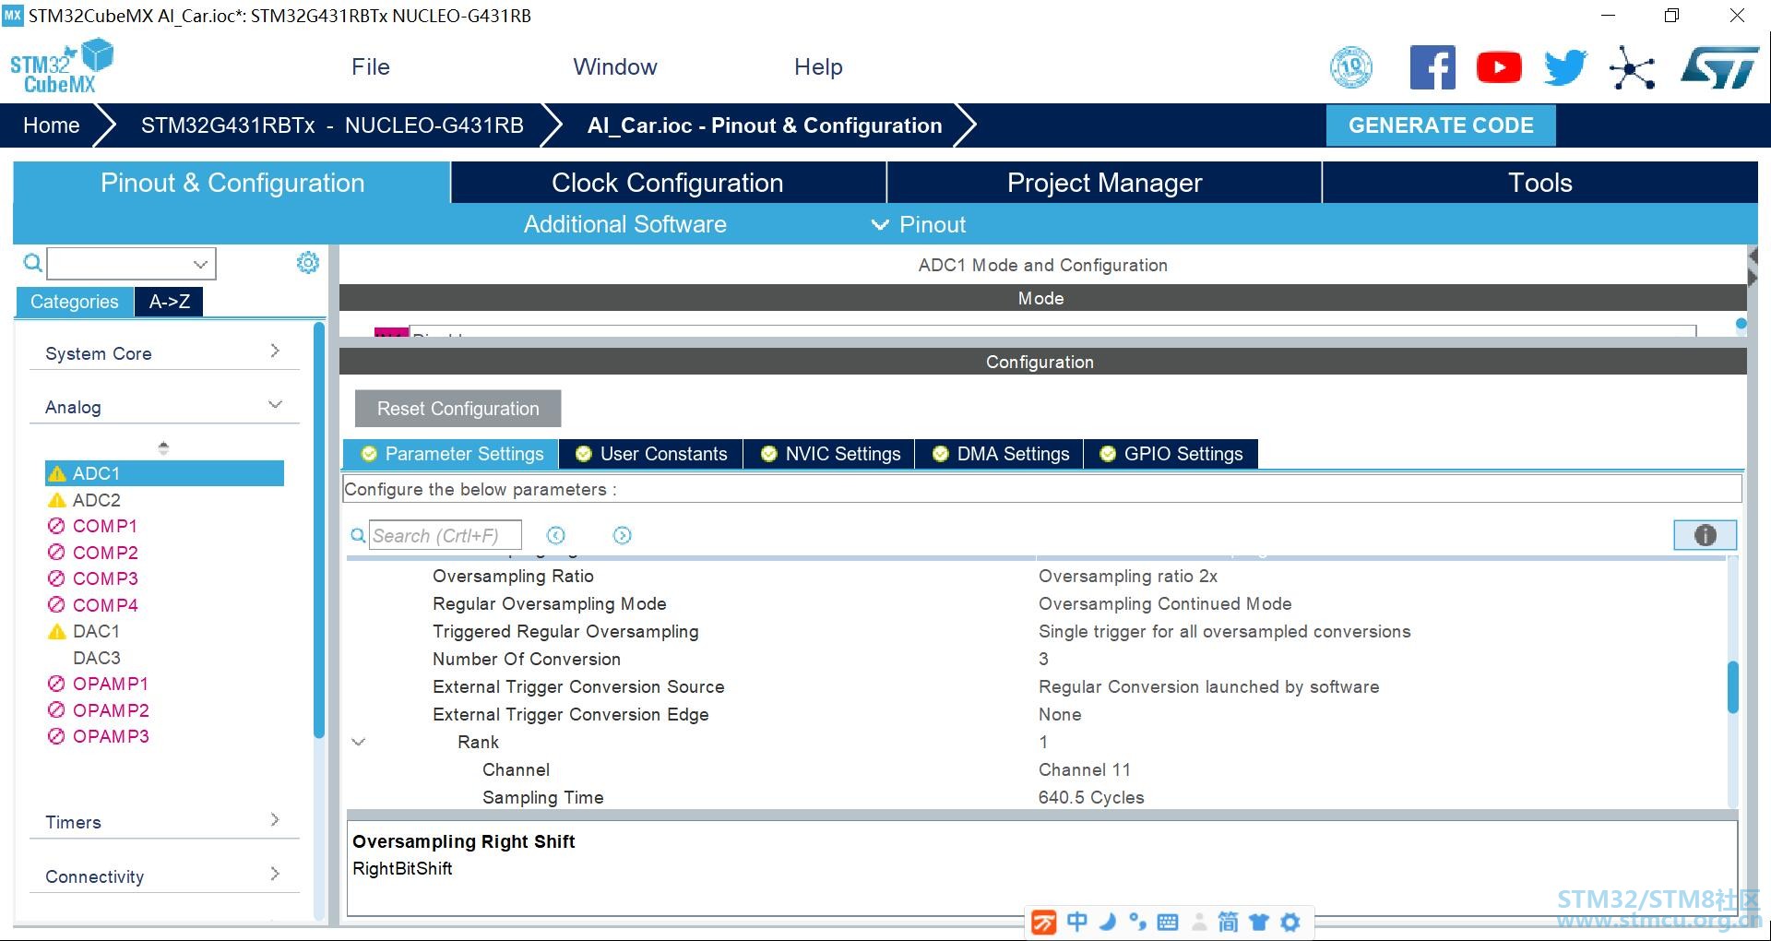Select the Parameter Settings tab

(451, 454)
